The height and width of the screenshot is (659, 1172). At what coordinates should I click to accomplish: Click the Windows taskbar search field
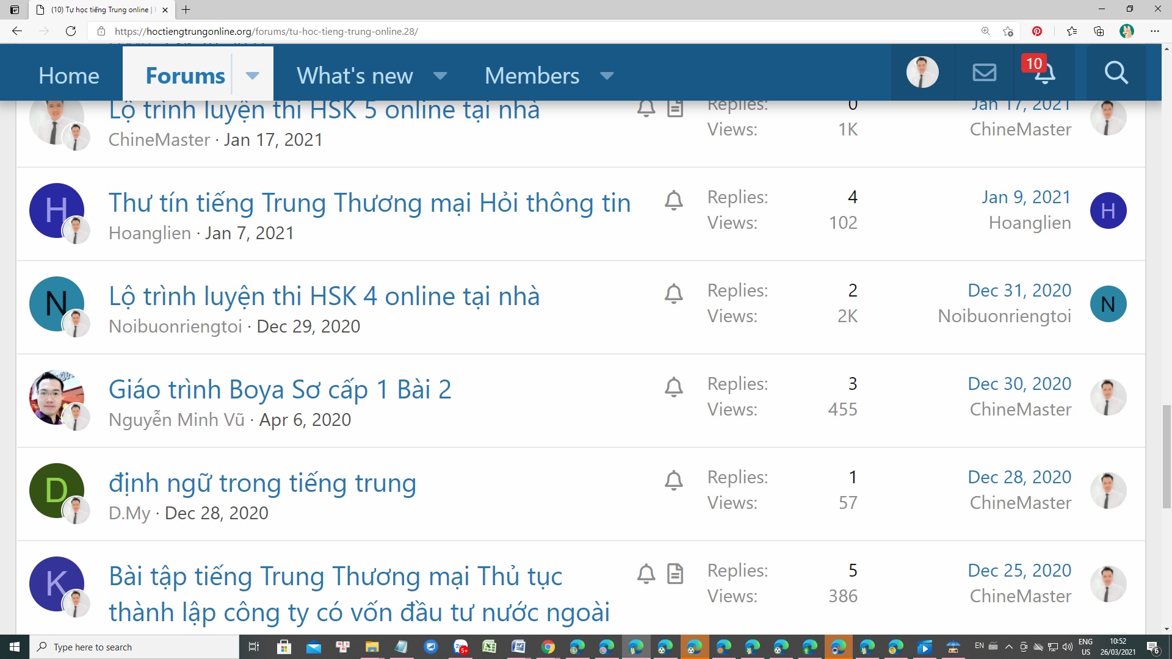tap(134, 647)
